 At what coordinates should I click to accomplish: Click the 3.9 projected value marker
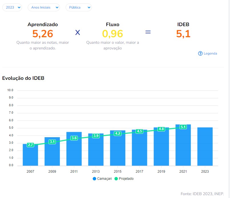96,136
